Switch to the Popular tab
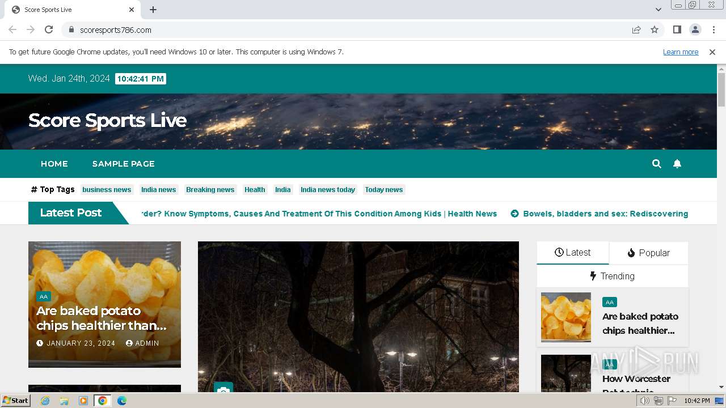Image resolution: width=726 pixels, height=408 pixels. click(x=649, y=253)
